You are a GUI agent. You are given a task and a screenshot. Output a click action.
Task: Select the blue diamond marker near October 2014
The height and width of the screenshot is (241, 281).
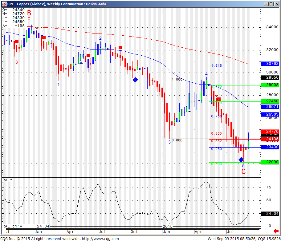135,80
